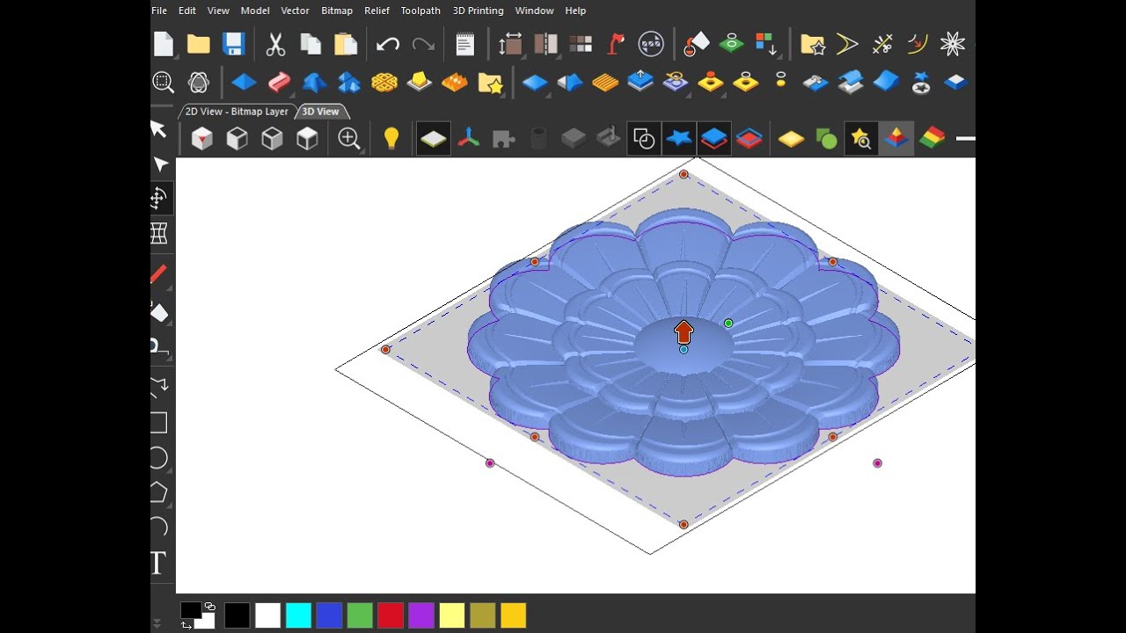Open the Edit menu
The height and width of the screenshot is (633, 1126).
[187, 11]
